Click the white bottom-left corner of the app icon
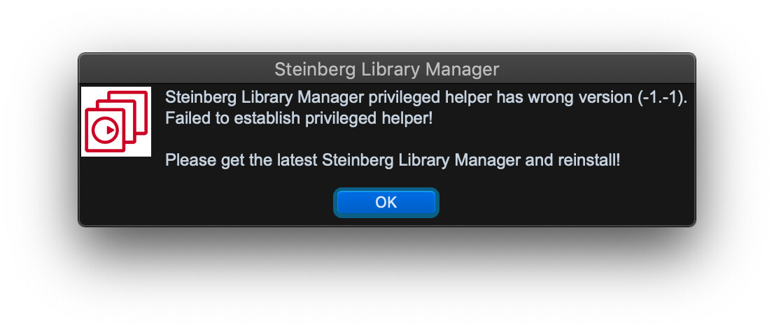 coord(85,152)
